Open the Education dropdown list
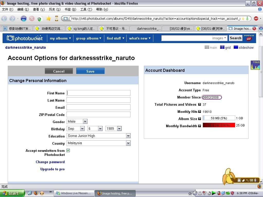 click(99, 136)
